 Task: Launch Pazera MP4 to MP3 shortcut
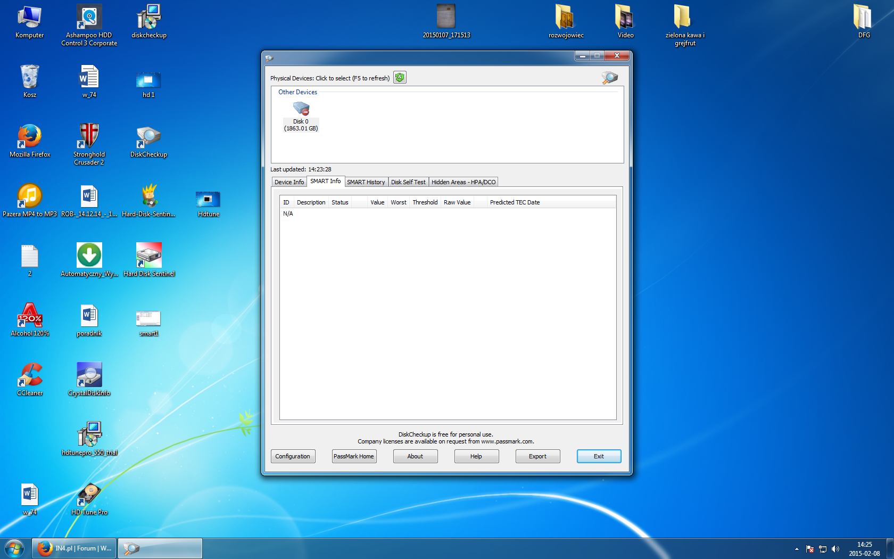click(x=30, y=201)
